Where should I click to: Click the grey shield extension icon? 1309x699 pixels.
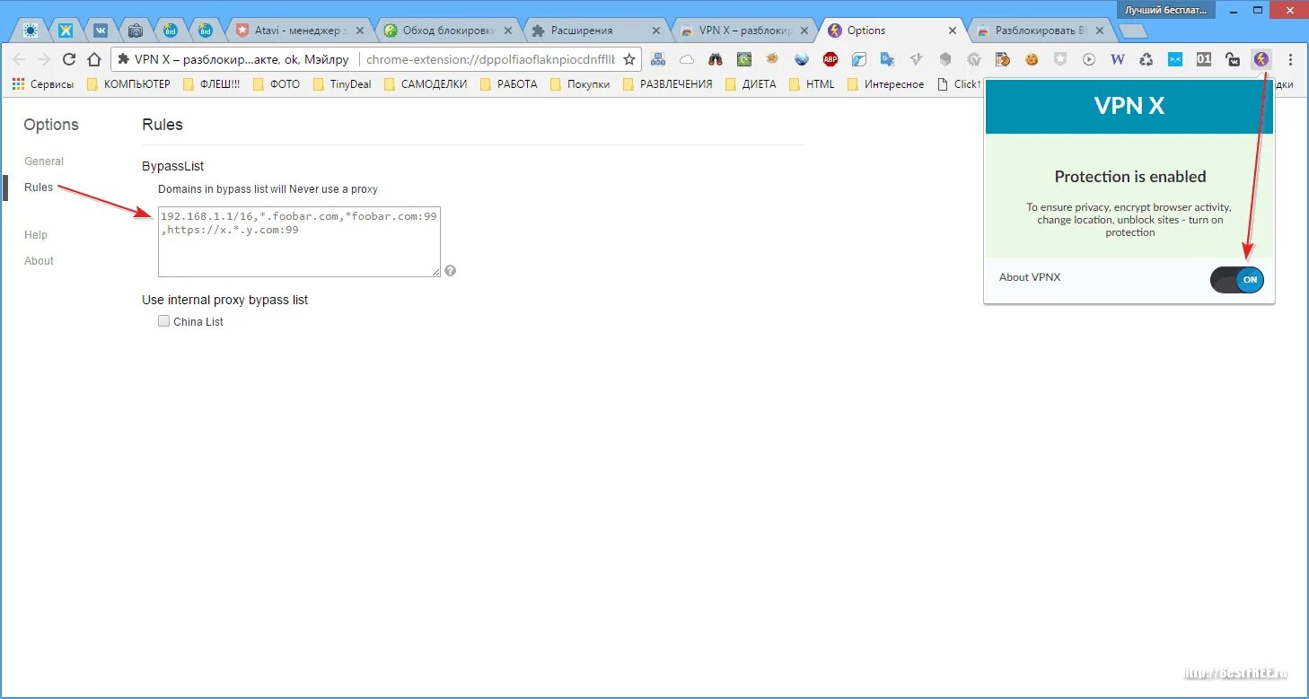(1060, 60)
